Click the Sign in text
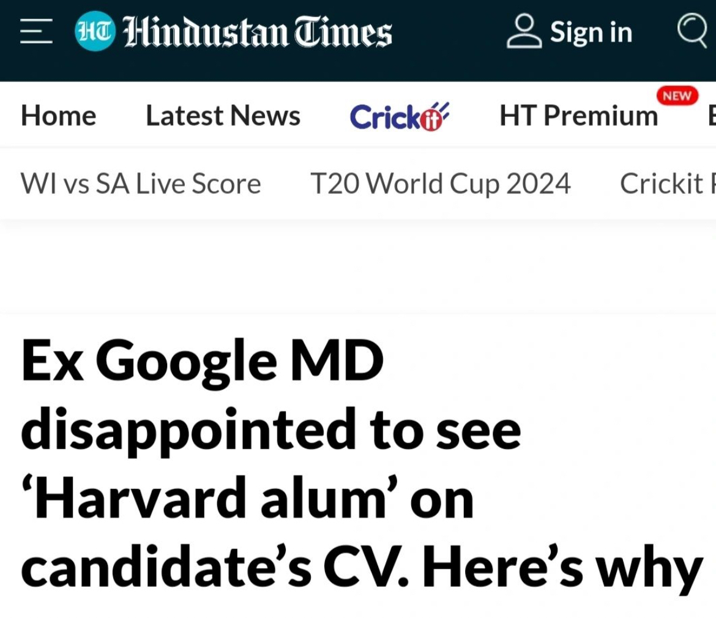 (x=591, y=32)
